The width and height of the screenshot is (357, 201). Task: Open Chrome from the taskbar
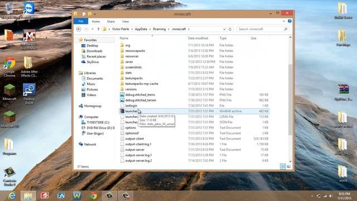(93, 196)
